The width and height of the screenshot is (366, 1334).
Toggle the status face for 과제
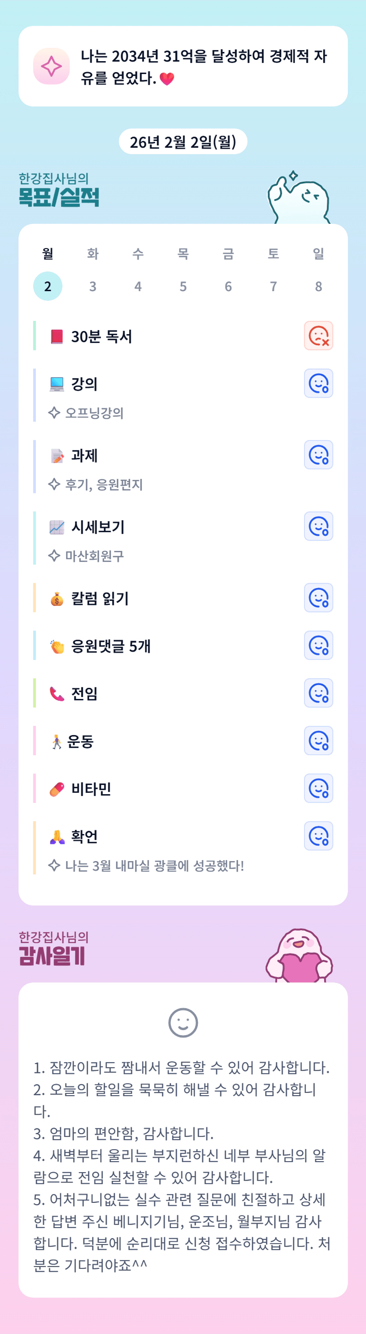[x=319, y=455]
